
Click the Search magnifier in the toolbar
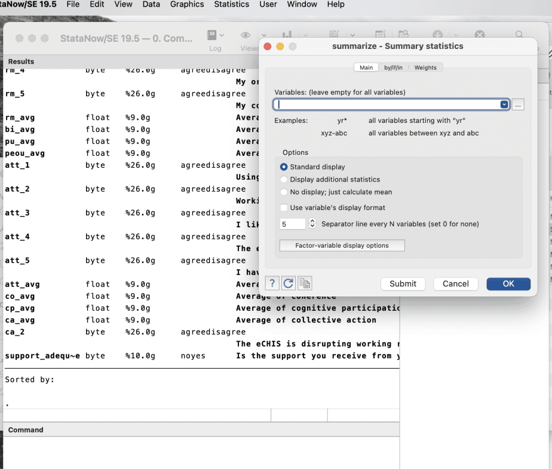[519, 35]
